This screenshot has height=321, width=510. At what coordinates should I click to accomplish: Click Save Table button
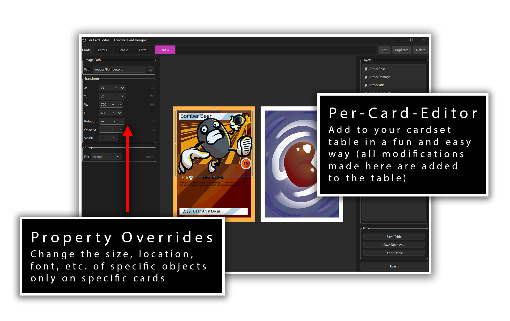click(394, 237)
